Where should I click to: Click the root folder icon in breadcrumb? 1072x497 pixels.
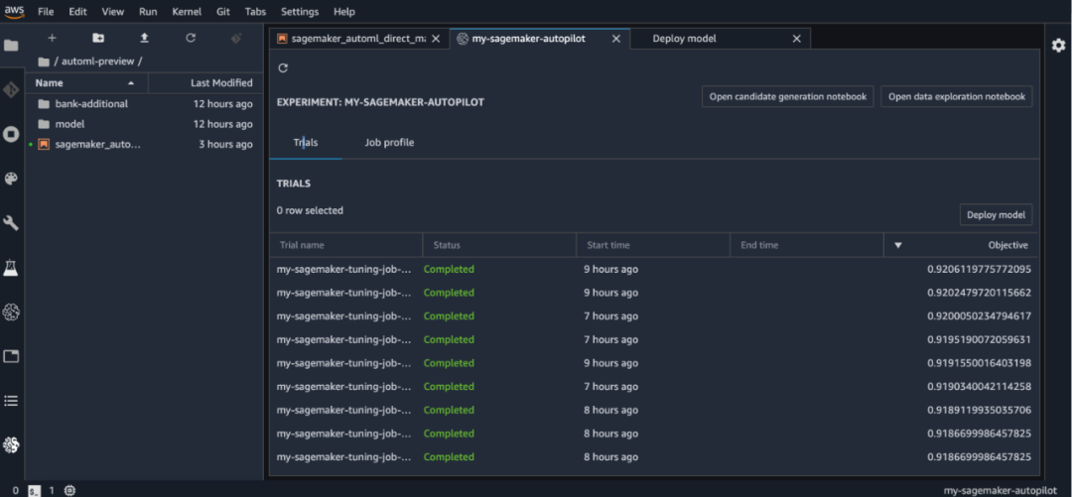(44, 62)
